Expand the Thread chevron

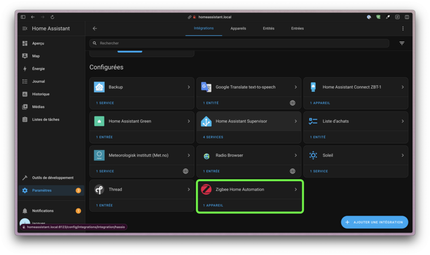tap(189, 190)
